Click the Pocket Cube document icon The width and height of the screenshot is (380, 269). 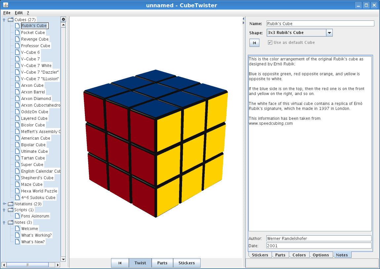pyautogui.click(x=17, y=32)
